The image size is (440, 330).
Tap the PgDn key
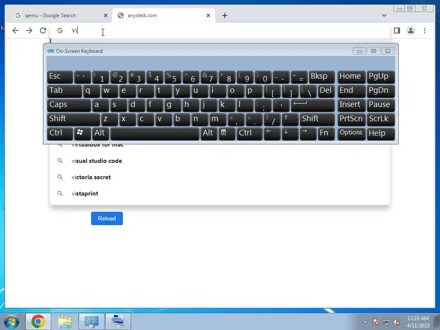[381, 91]
